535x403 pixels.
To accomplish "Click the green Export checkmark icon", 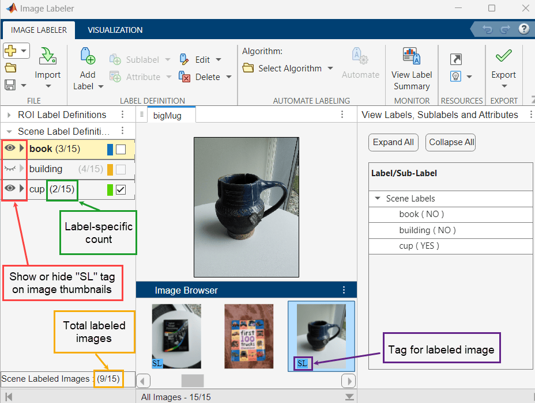I will pyautogui.click(x=504, y=55).
